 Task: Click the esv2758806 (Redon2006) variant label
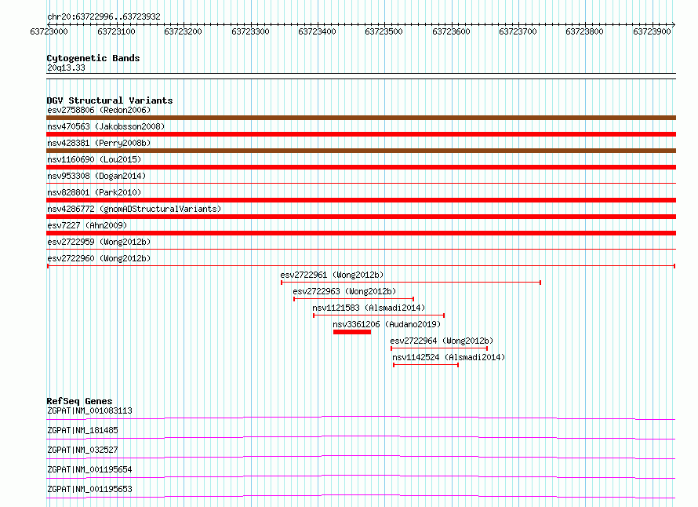pos(99,110)
